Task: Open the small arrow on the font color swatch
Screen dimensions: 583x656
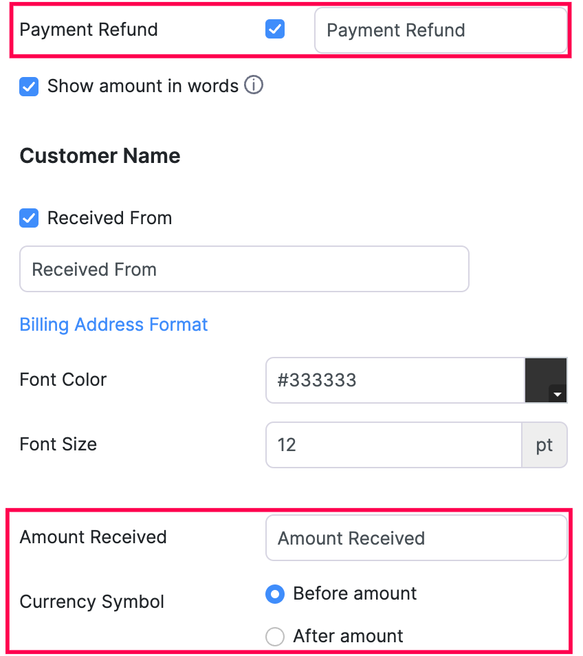Action: pyautogui.click(x=558, y=394)
